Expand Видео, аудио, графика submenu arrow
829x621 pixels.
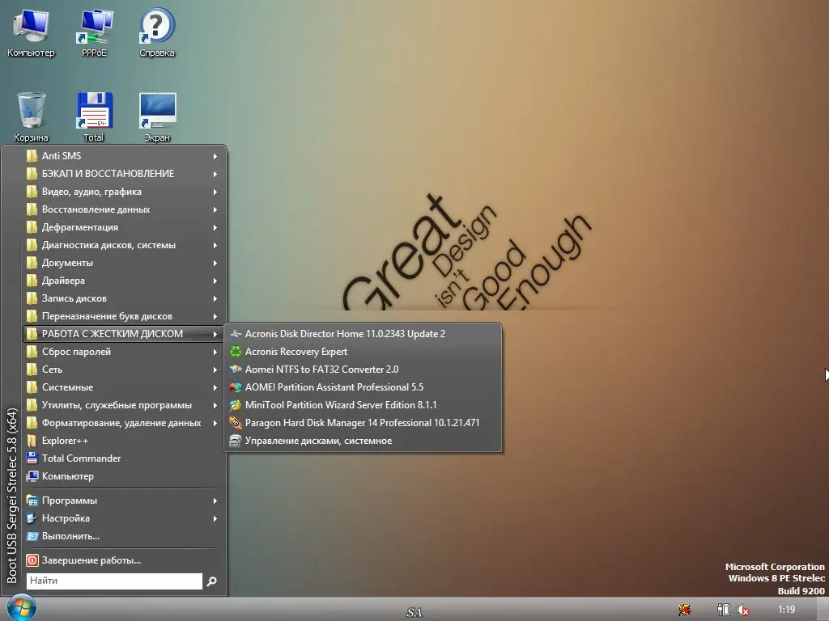point(215,192)
